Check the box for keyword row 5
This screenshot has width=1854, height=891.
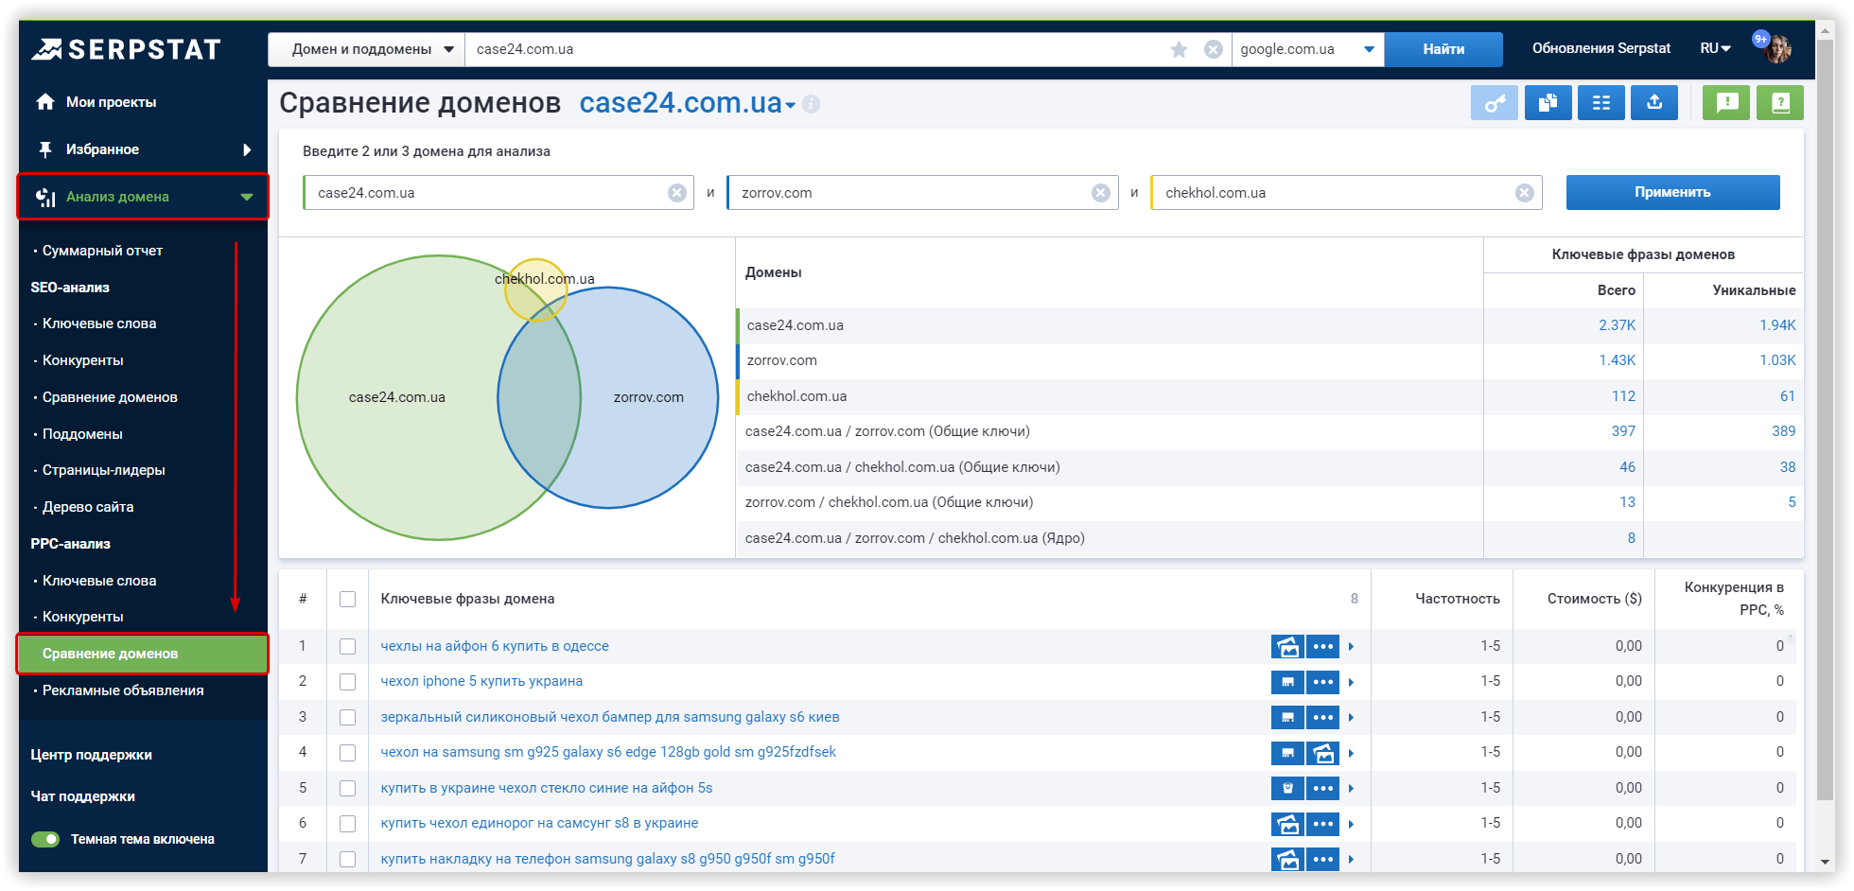[348, 788]
